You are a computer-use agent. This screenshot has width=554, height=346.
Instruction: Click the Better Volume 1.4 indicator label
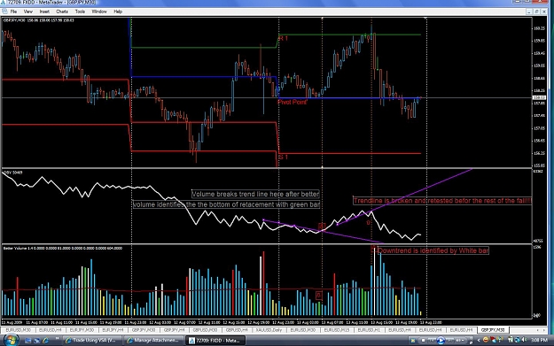pyautogui.click(x=63, y=249)
